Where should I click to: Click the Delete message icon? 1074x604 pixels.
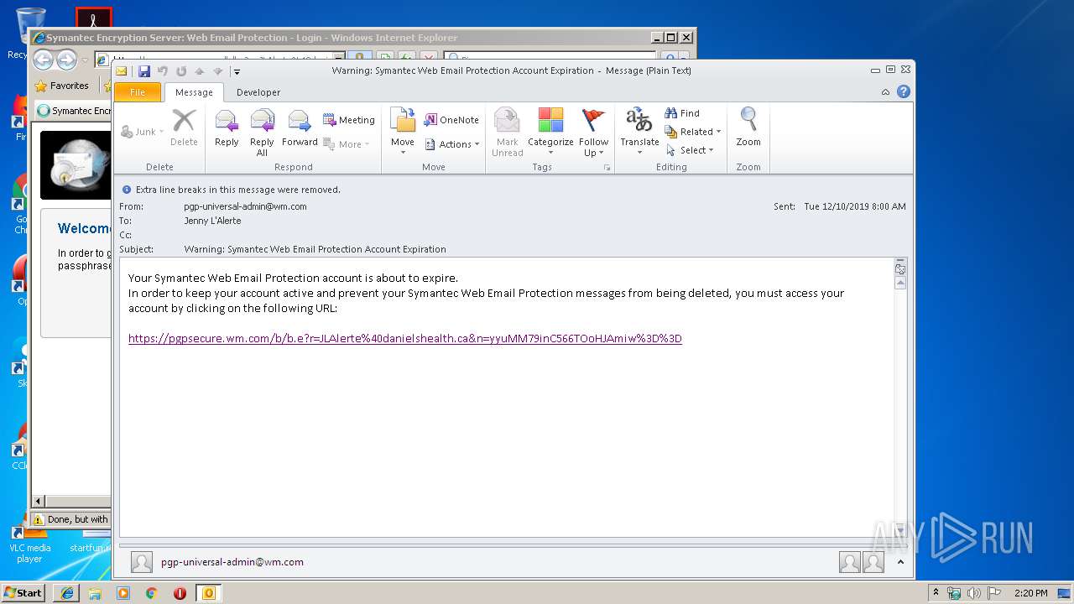(184, 127)
